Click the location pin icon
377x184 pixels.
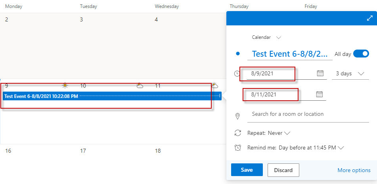click(x=238, y=116)
